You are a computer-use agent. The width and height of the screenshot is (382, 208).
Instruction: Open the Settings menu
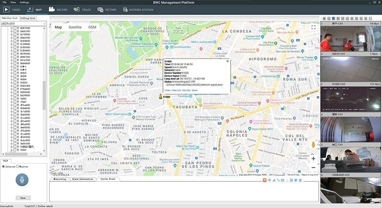24,2
